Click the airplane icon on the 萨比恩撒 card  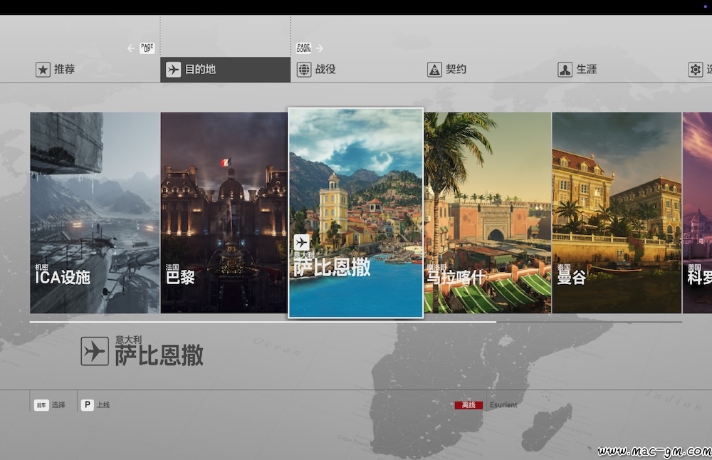(x=301, y=243)
